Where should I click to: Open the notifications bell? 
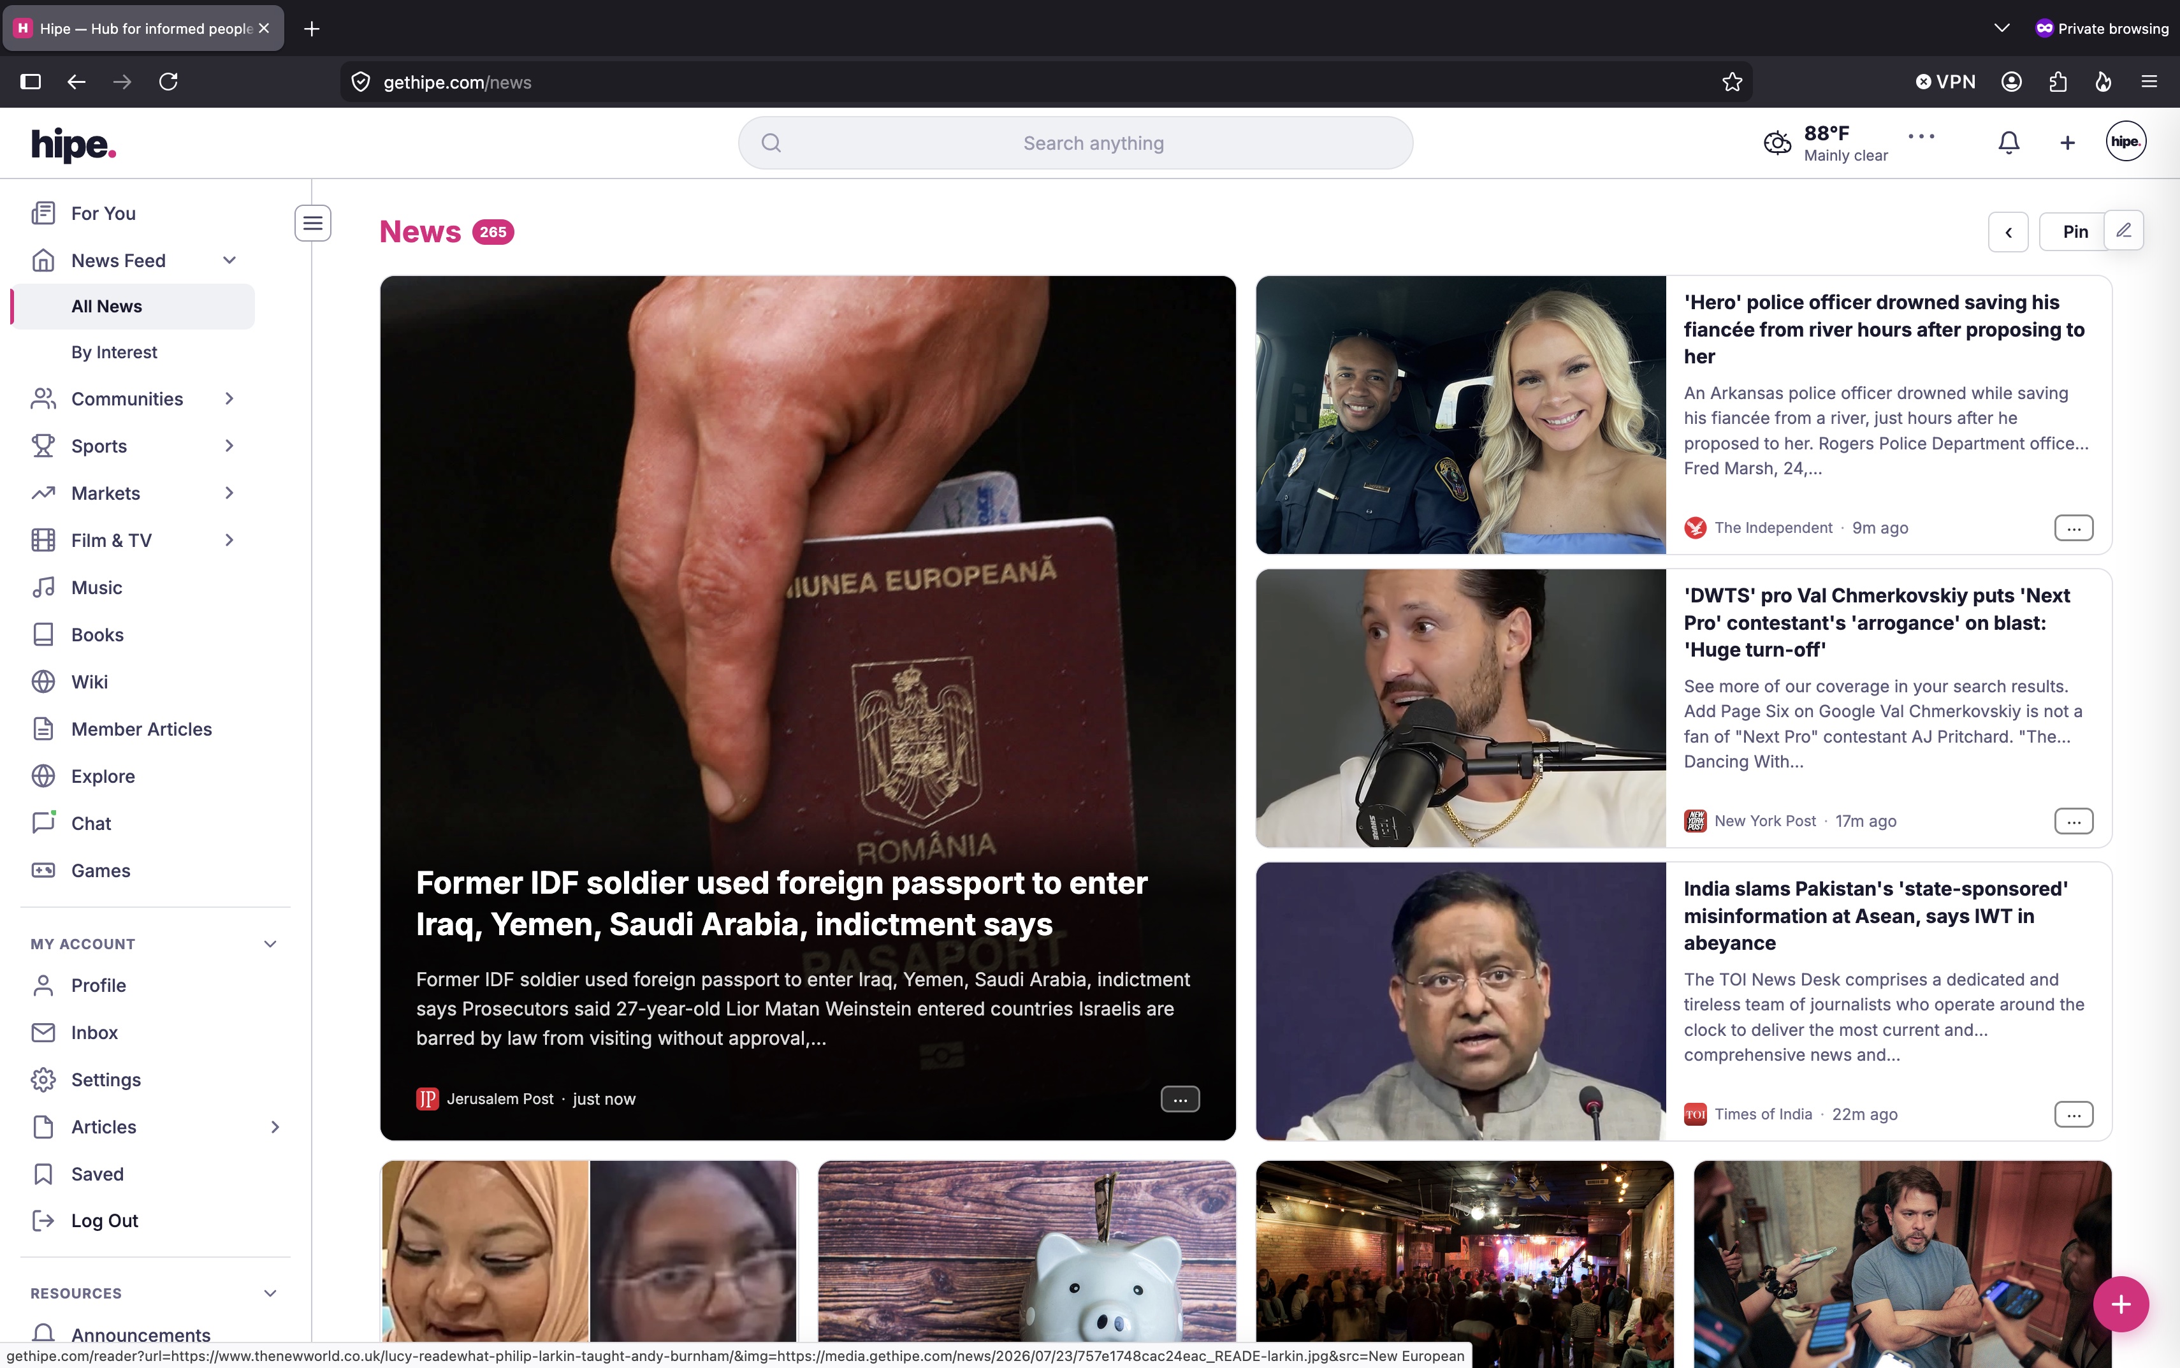tap(2008, 143)
